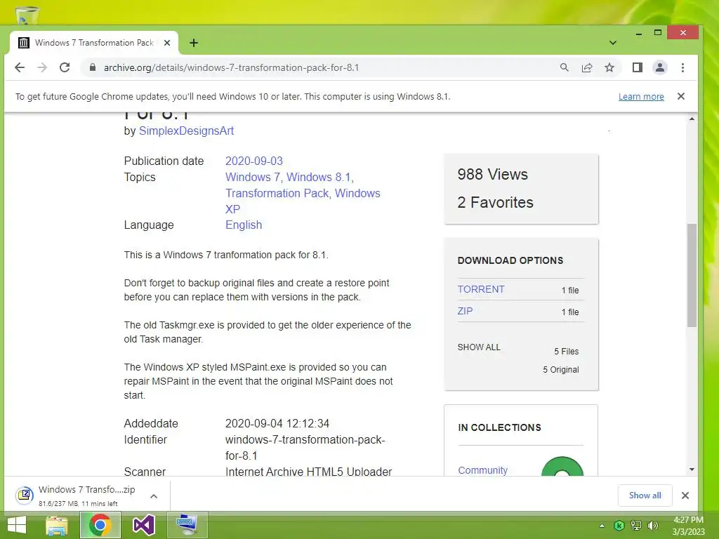719x539 pixels.
Task: Click the page's vertical scrollbar thumb
Action: pos(692,275)
